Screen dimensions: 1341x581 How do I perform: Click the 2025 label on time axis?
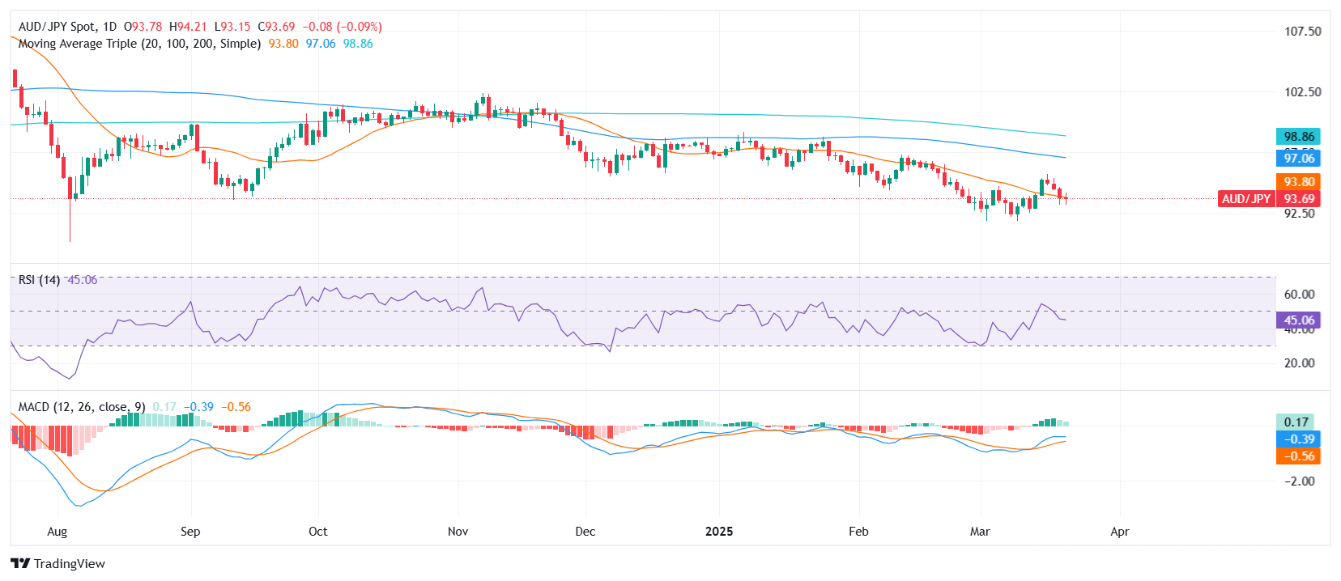(x=719, y=532)
